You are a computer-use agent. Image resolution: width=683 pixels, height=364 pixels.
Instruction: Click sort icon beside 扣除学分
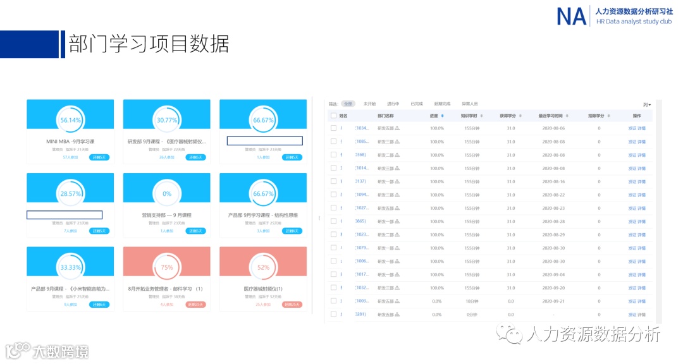click(608, 116)
